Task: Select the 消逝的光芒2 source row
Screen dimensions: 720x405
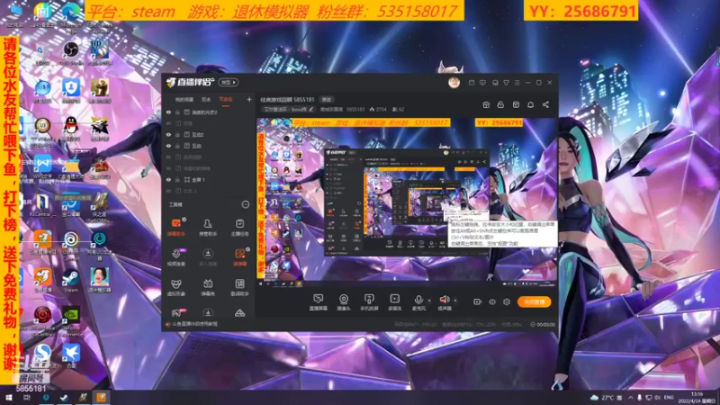Action: (x=209, y=112)
